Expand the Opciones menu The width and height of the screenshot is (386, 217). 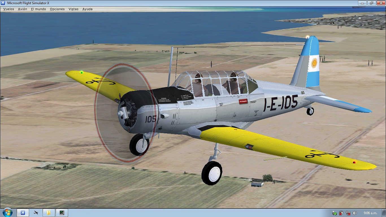57,9
